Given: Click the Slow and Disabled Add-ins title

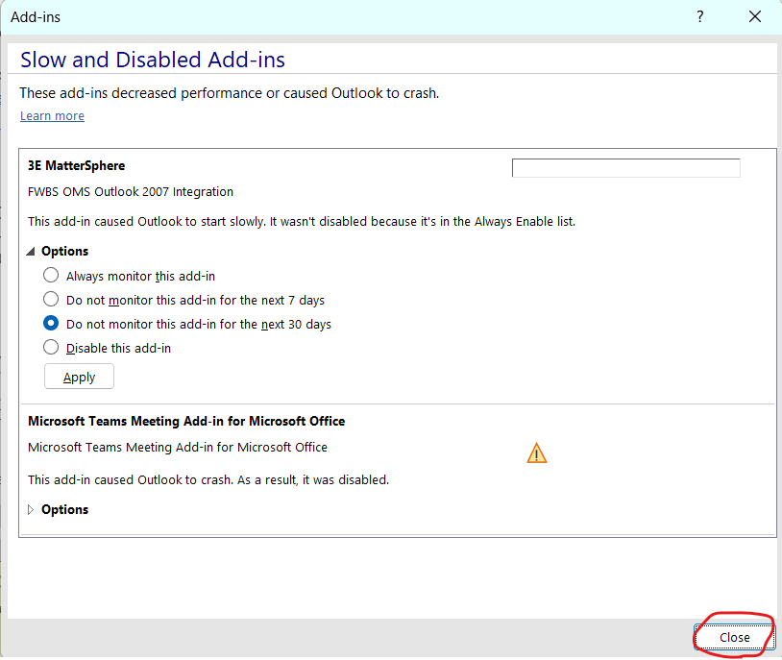Looking at the screenshot, I should tap(153, 60).
